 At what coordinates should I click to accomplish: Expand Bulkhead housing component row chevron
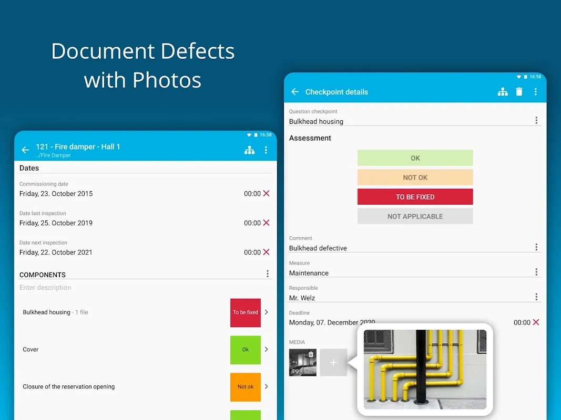[266, 312]
